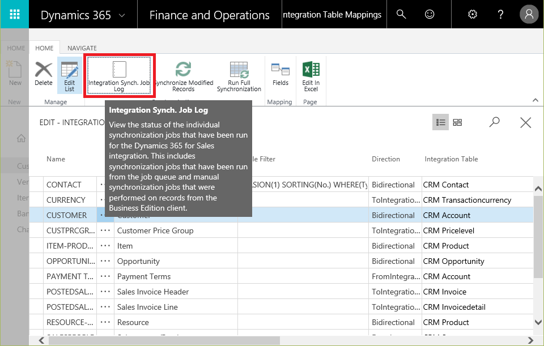This screenshot has height=346, width=544.
Task: Open the smiley feedback icon
Action: coord(430,14)
